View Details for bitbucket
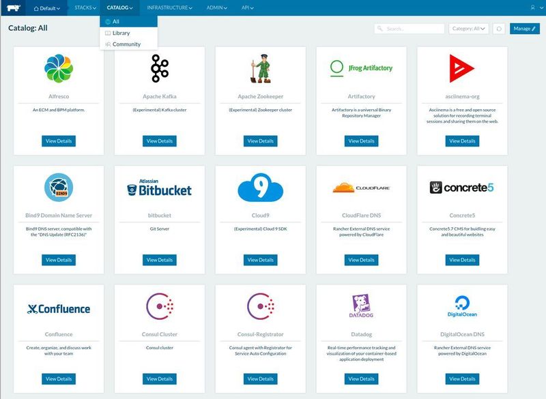The image size is (546, 399). click(x=160, y=260)
